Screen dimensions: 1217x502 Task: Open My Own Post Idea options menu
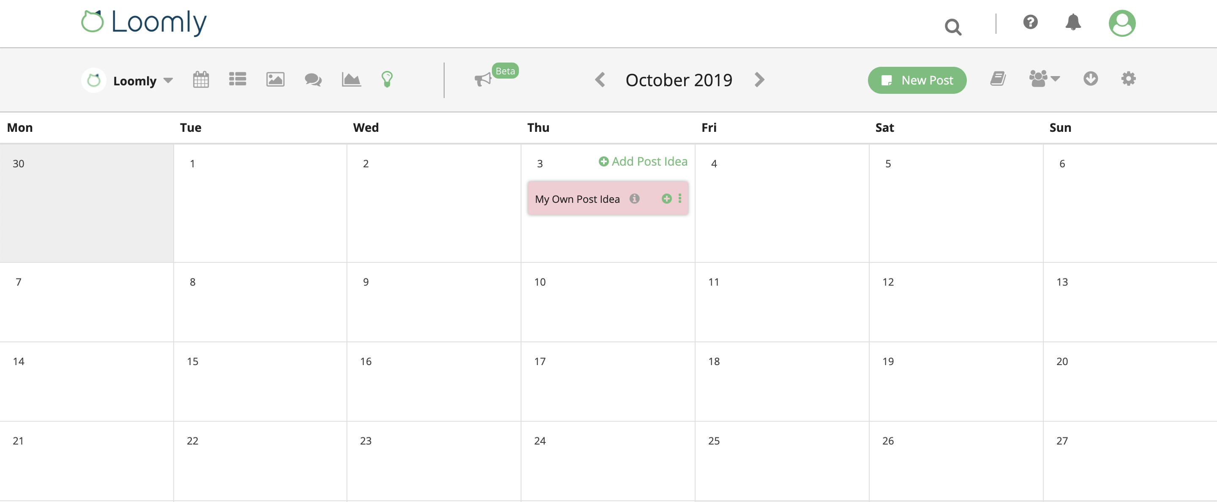click(x=680, y=199)
